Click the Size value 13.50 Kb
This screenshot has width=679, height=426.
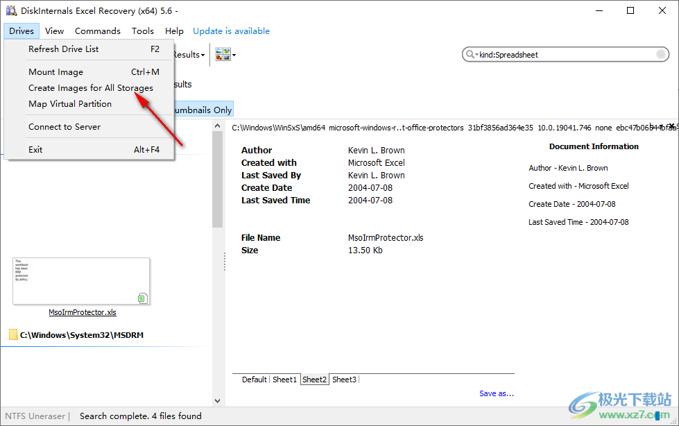365,250
